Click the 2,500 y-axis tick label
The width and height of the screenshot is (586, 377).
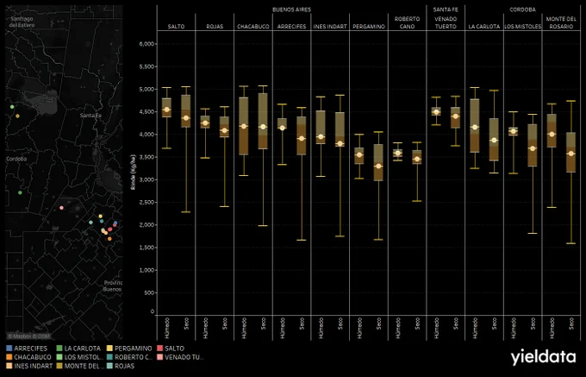point(146,203)
